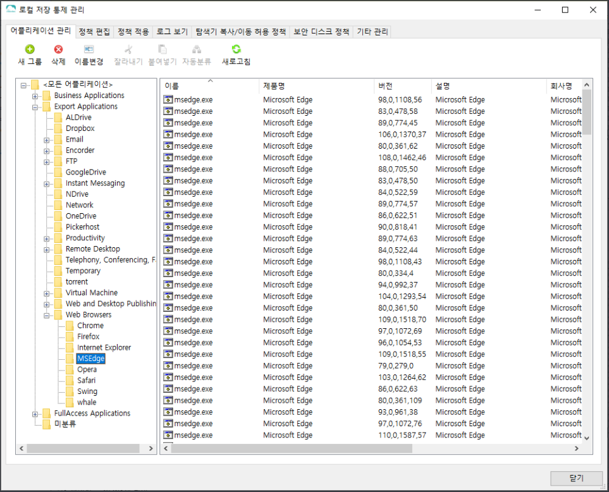Image resolution: width=609 pixels, height=492 pixels.
Task: Expand the Productivity group
Action: 46,238
